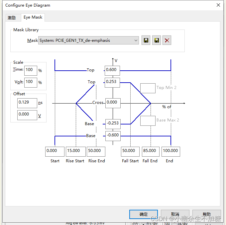Click the Cross label on the diagram
This screenshot has height=225, width=226.
tap(98, 103)
